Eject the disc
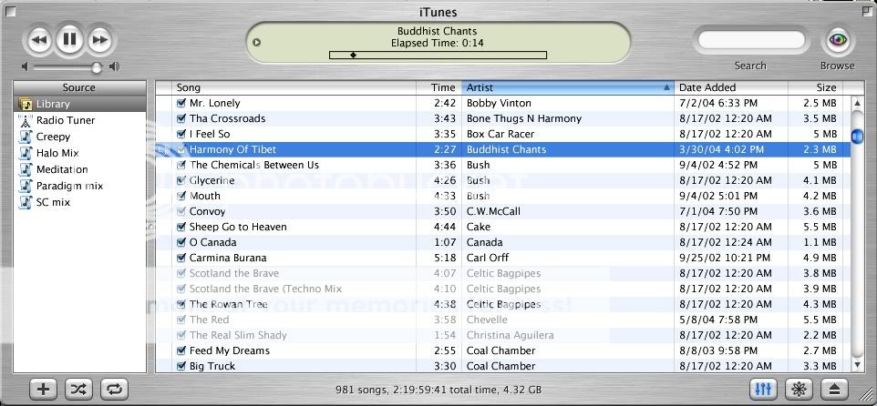Image resolution: width=877 pixels, height=406 pixels. [834, 389]
